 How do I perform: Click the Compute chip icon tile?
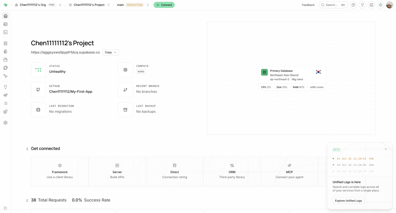click(x=125, y=70)
